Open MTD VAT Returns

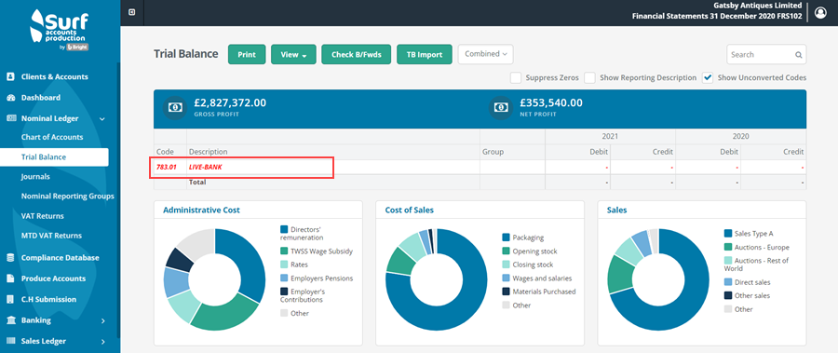click(51, 236)
